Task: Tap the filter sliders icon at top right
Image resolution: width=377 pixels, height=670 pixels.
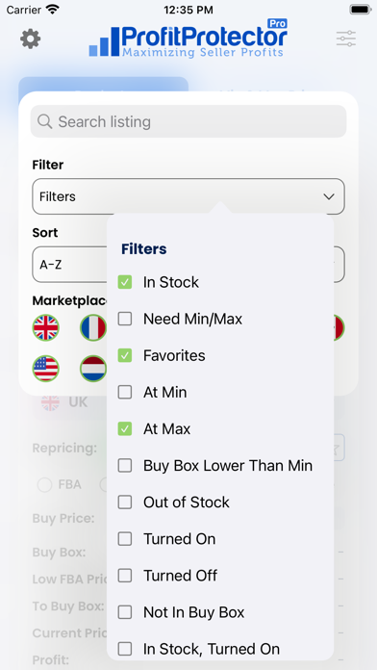Action: [346, 39]
